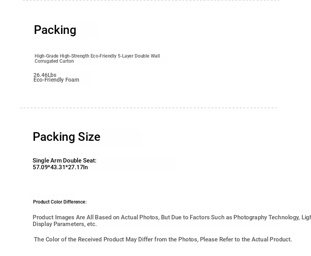Click the dashed divider above Packing Size
This screenshot has height=256, width=311.
point(148,108)
